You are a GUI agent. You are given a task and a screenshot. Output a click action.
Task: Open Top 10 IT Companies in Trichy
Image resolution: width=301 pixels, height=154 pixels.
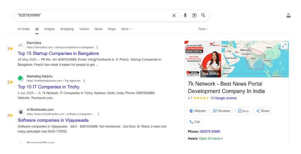49,87
